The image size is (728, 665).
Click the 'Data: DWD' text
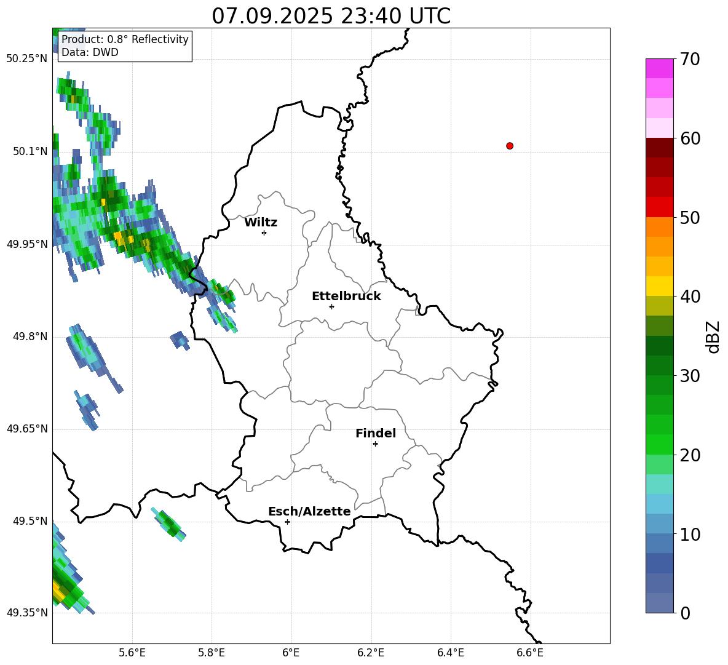pyautogui.click(x=90, y=52)
